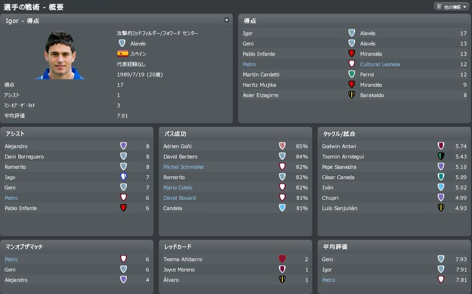The width and height of the screenshot is (472, 294).
Task: Click the club badge beside Txomin Arrotegui
Action: point(441,157)
